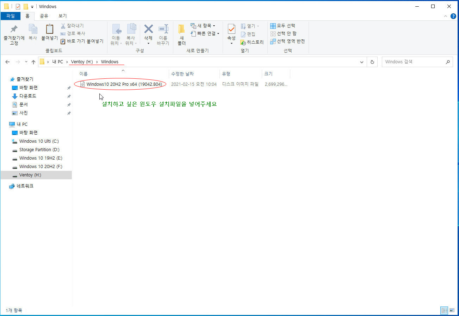Open quick access toolbar customize arrow
This screenshot has width=459, height=316.
(32, 7)
